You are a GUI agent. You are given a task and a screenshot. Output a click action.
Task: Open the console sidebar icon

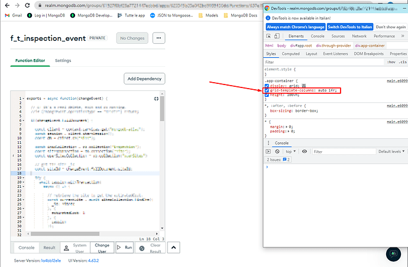(269, 152)
